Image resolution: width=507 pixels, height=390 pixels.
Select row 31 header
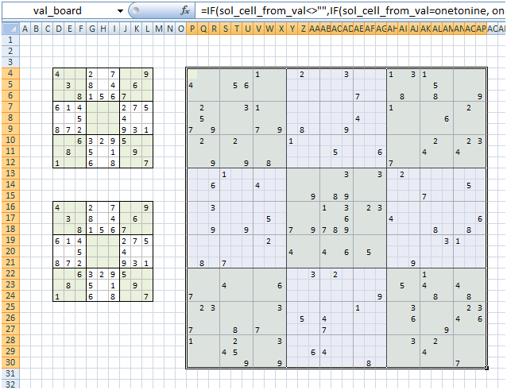coord(10,373)
